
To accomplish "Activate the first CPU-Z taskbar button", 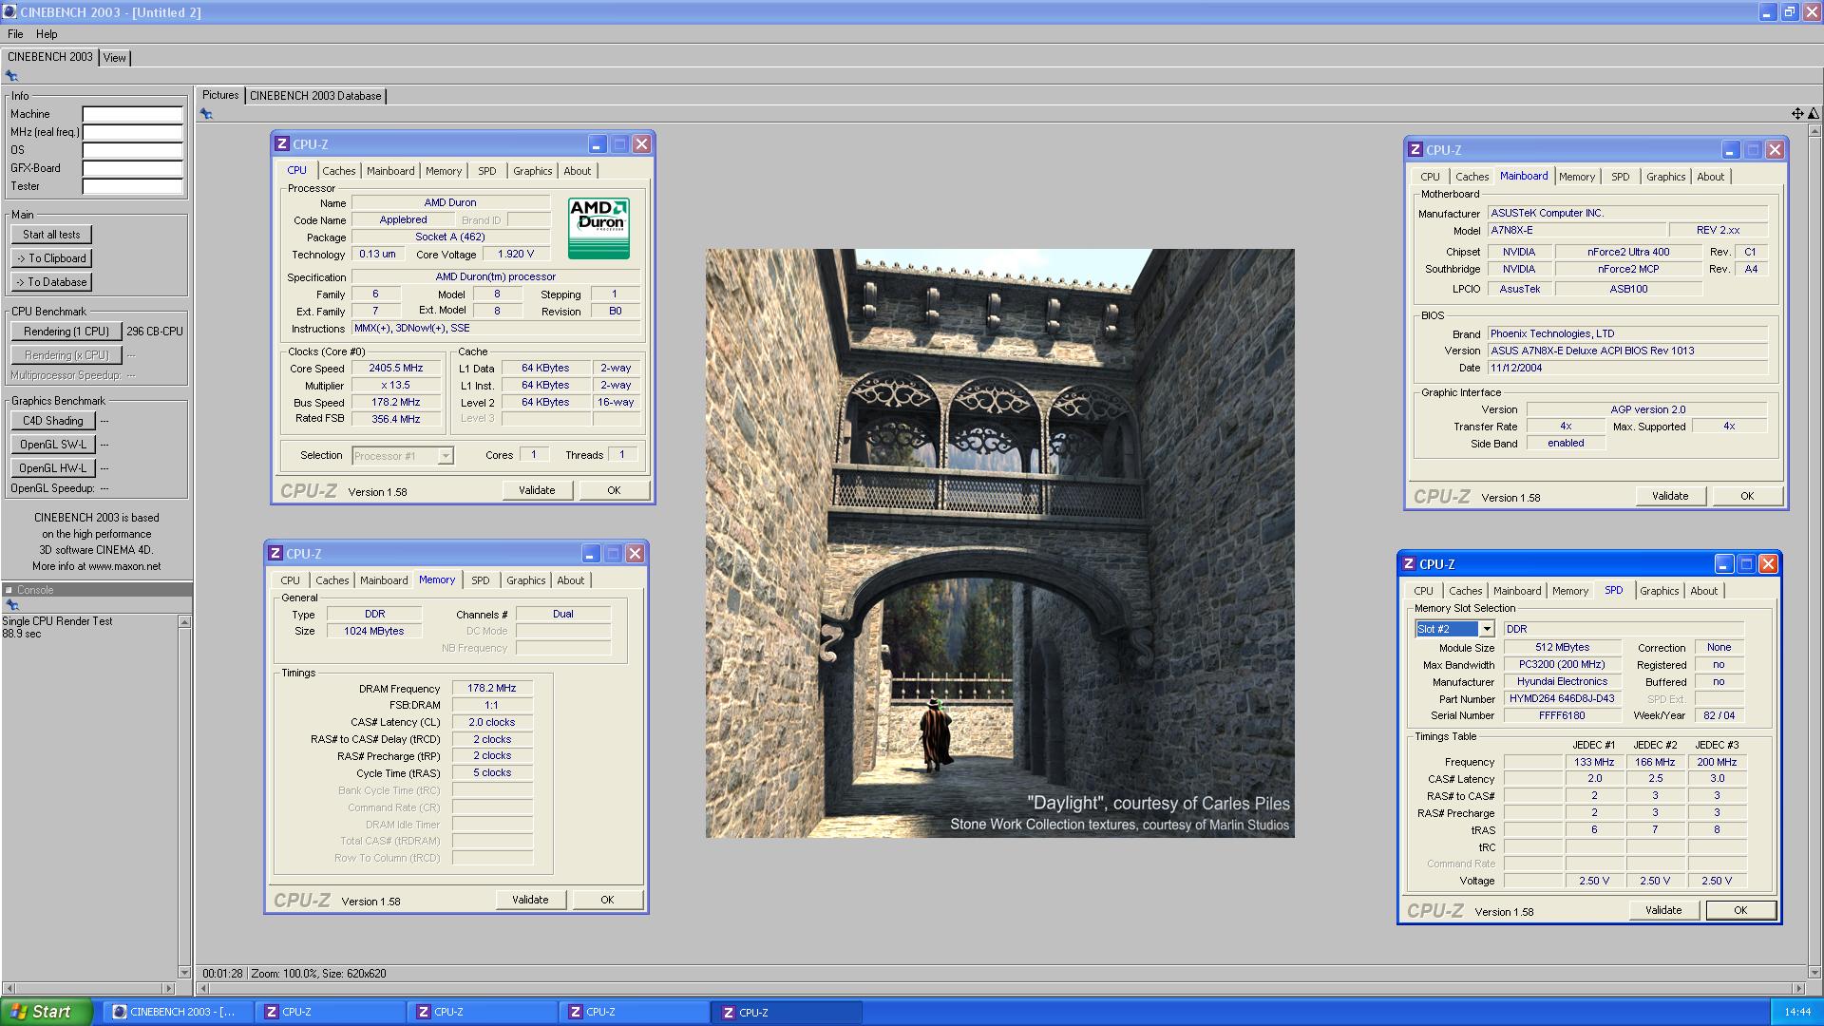I will coord(330,1012).
